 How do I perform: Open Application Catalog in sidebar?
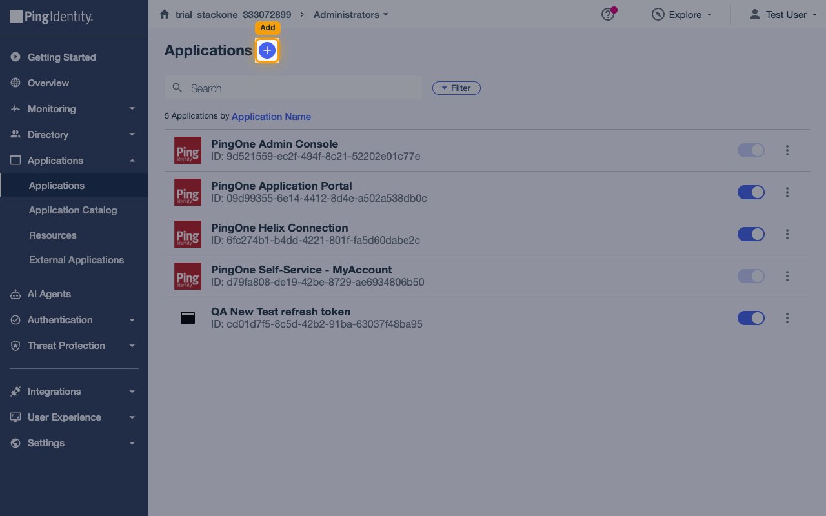pyautogui.click(x=74, y=210)
